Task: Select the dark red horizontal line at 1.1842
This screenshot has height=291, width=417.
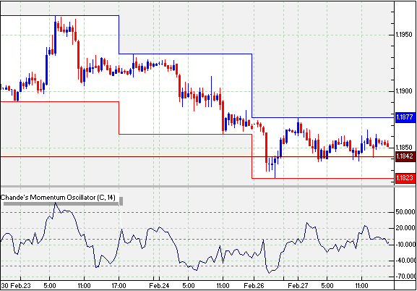Action: point(197,156)
